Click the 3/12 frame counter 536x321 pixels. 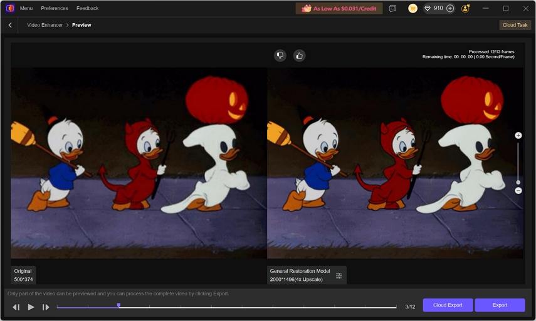coord(410,307)
